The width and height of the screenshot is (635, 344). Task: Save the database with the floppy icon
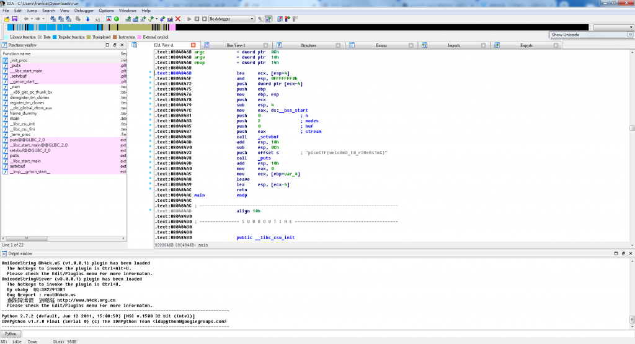coord(15,19)
